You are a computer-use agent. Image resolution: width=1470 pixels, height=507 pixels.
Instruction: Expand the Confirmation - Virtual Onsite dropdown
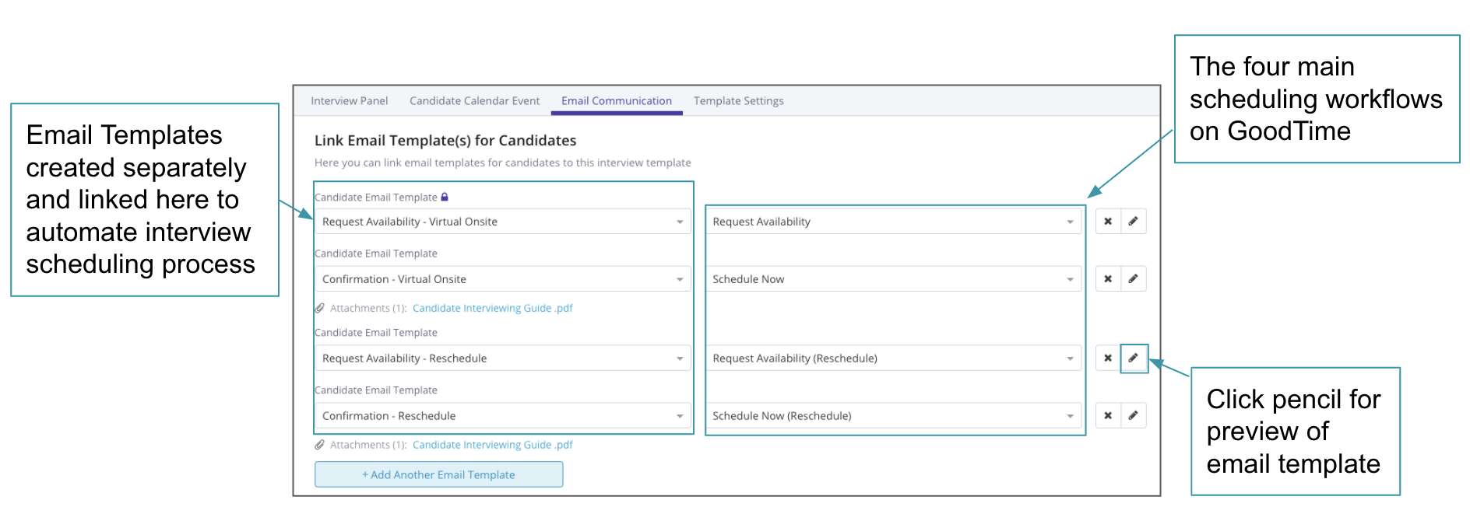tap(502, 279)
